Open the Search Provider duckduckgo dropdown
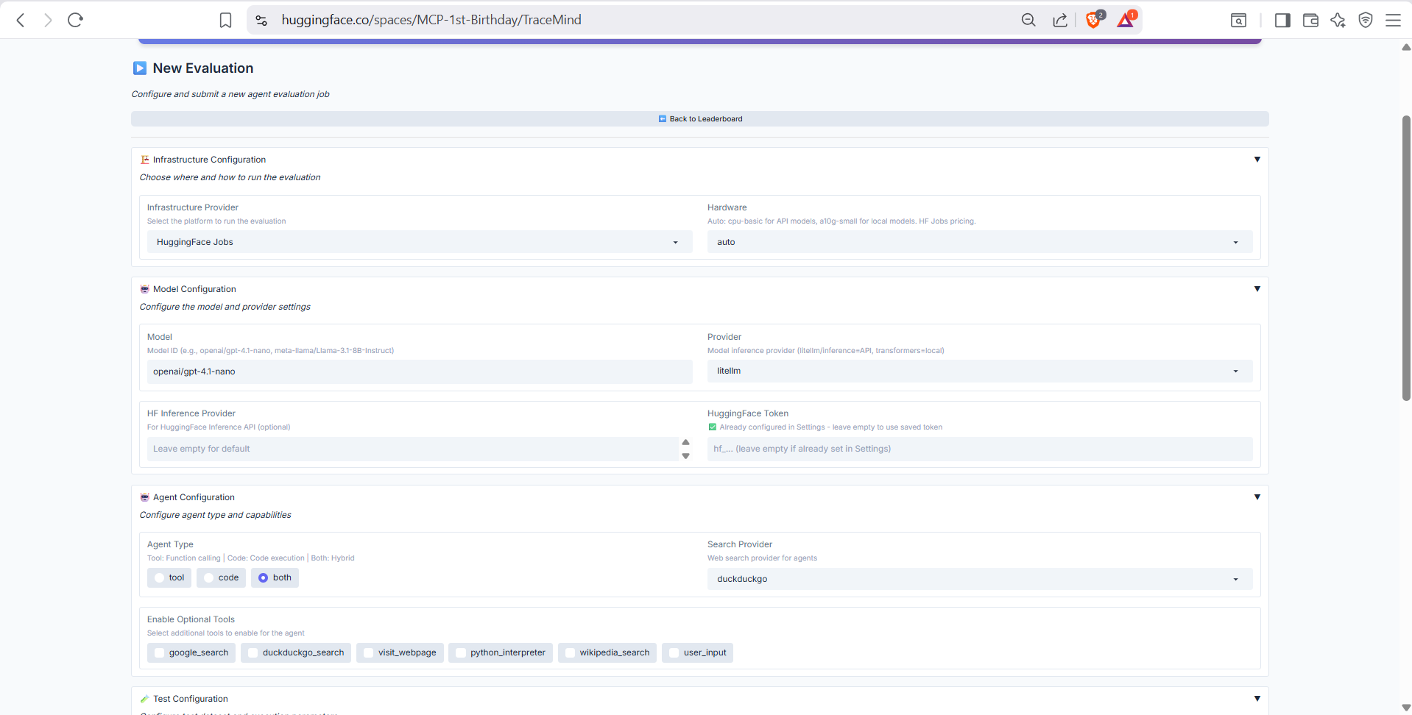Image resolution: width=1412 pixels, height=715 pixels. (x=980, y=579)
